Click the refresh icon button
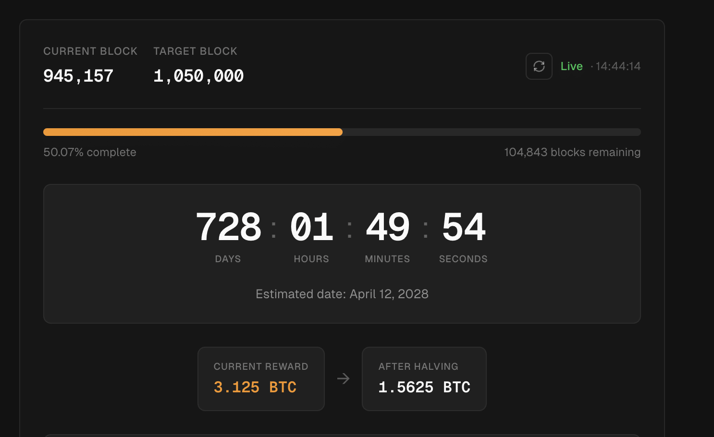Viewport: 714px width, 437px height. [x=539, y=66]
